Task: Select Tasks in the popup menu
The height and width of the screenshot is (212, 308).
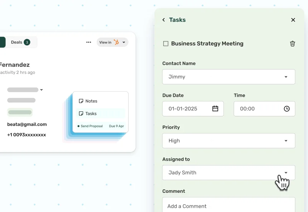Action: [101, 114]
